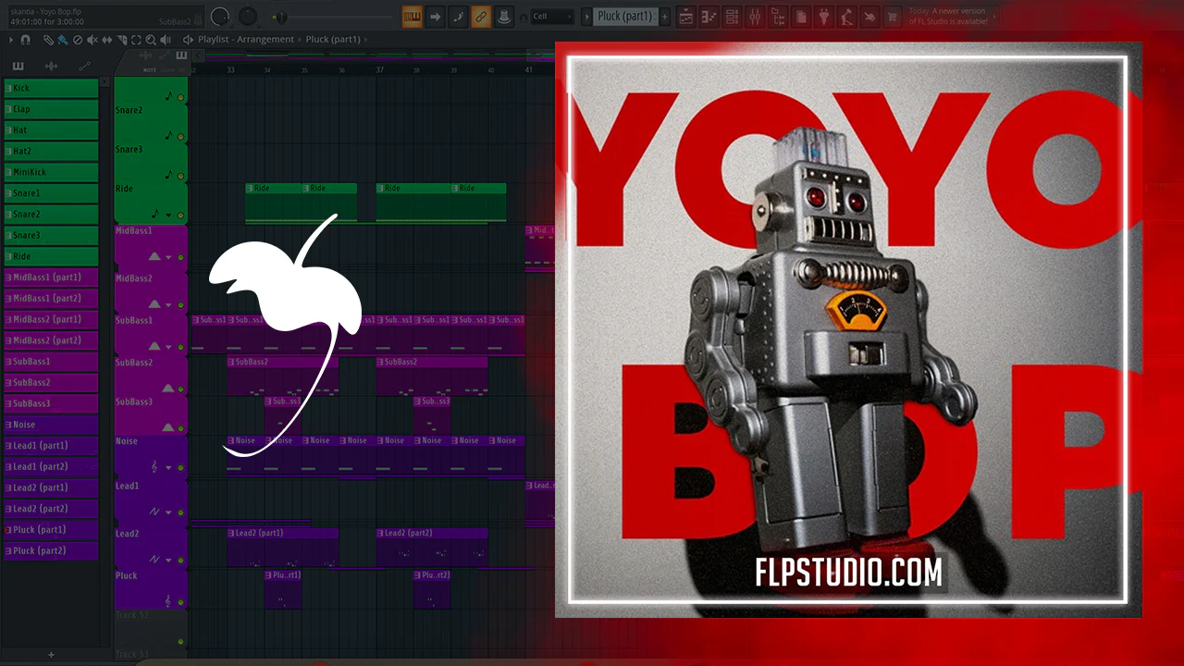Select the MiniKick pattern in the picker
Viewport: 1184px width, 666px height.
pos(51,172)
